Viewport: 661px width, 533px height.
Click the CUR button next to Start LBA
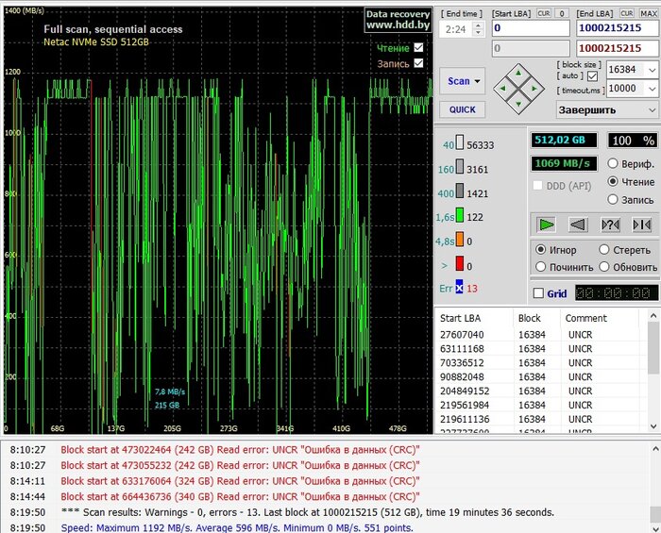[544, 13]
